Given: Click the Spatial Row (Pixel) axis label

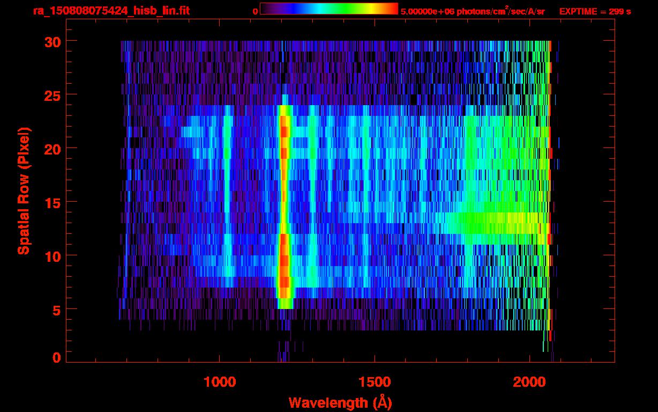Looking at the screenshot, I should 24,190.
